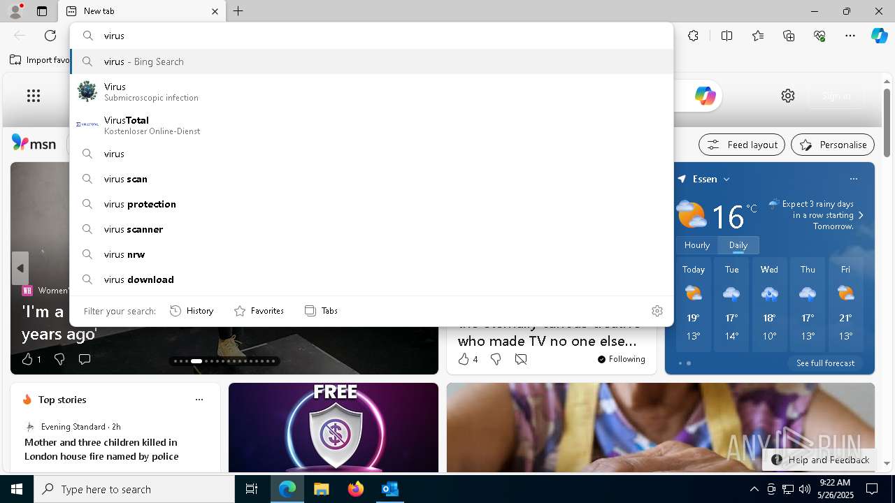
Task: Open the apps grid launcher
Action: pos(34,96)
